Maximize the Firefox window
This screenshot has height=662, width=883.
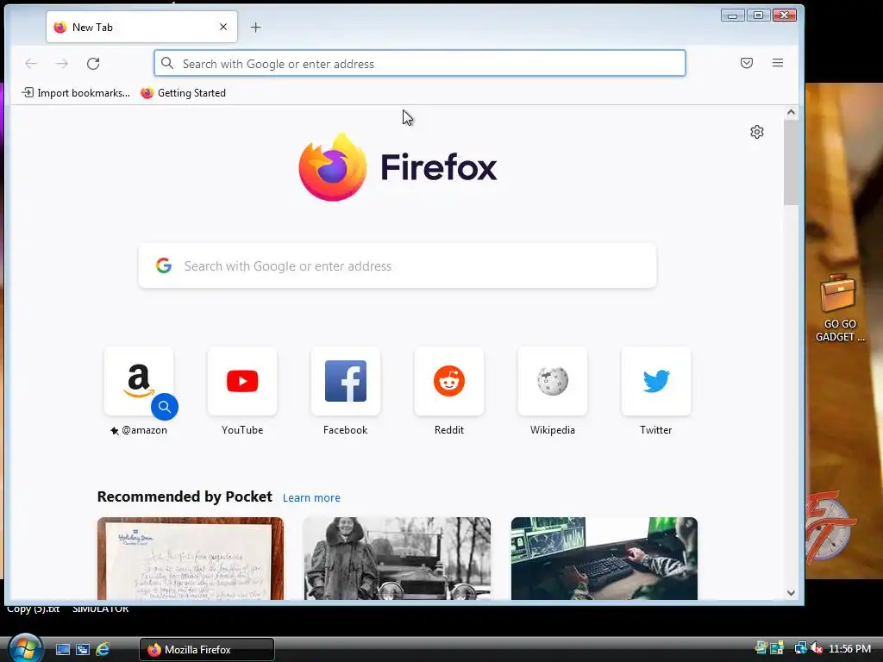coord(759,16)
